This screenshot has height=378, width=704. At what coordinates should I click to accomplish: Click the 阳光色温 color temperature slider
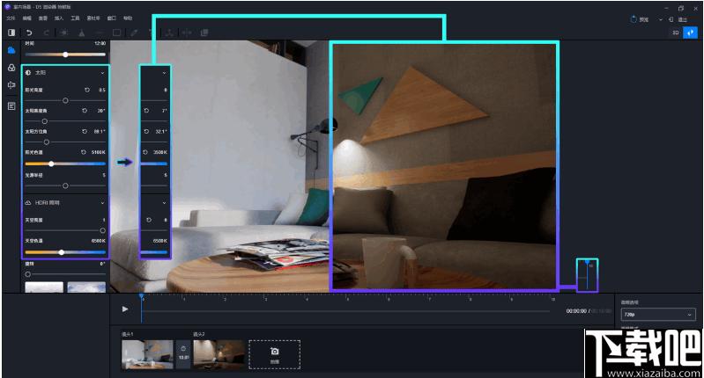tap(65, 164)
